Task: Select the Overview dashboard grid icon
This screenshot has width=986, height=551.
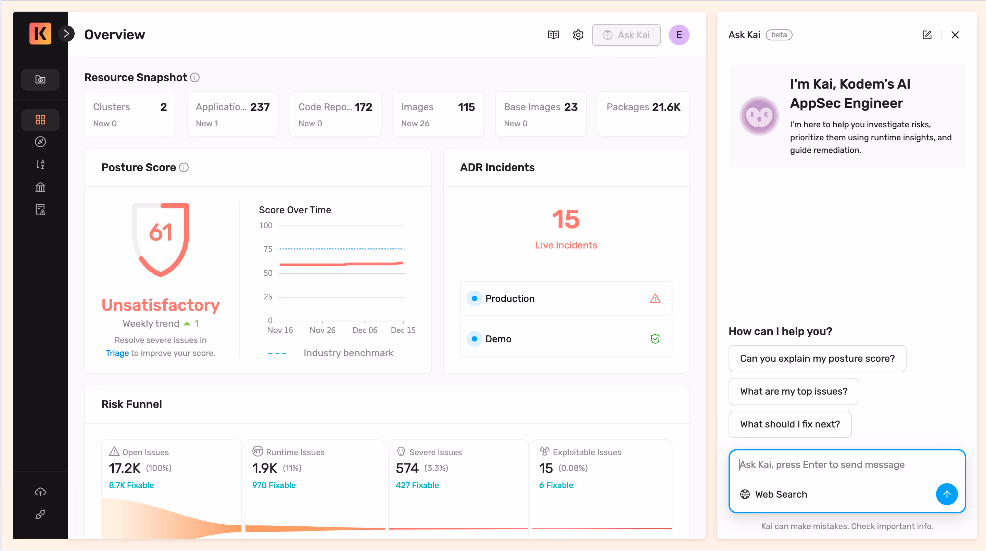Action: pyautogui.click(x=40, y=120)
